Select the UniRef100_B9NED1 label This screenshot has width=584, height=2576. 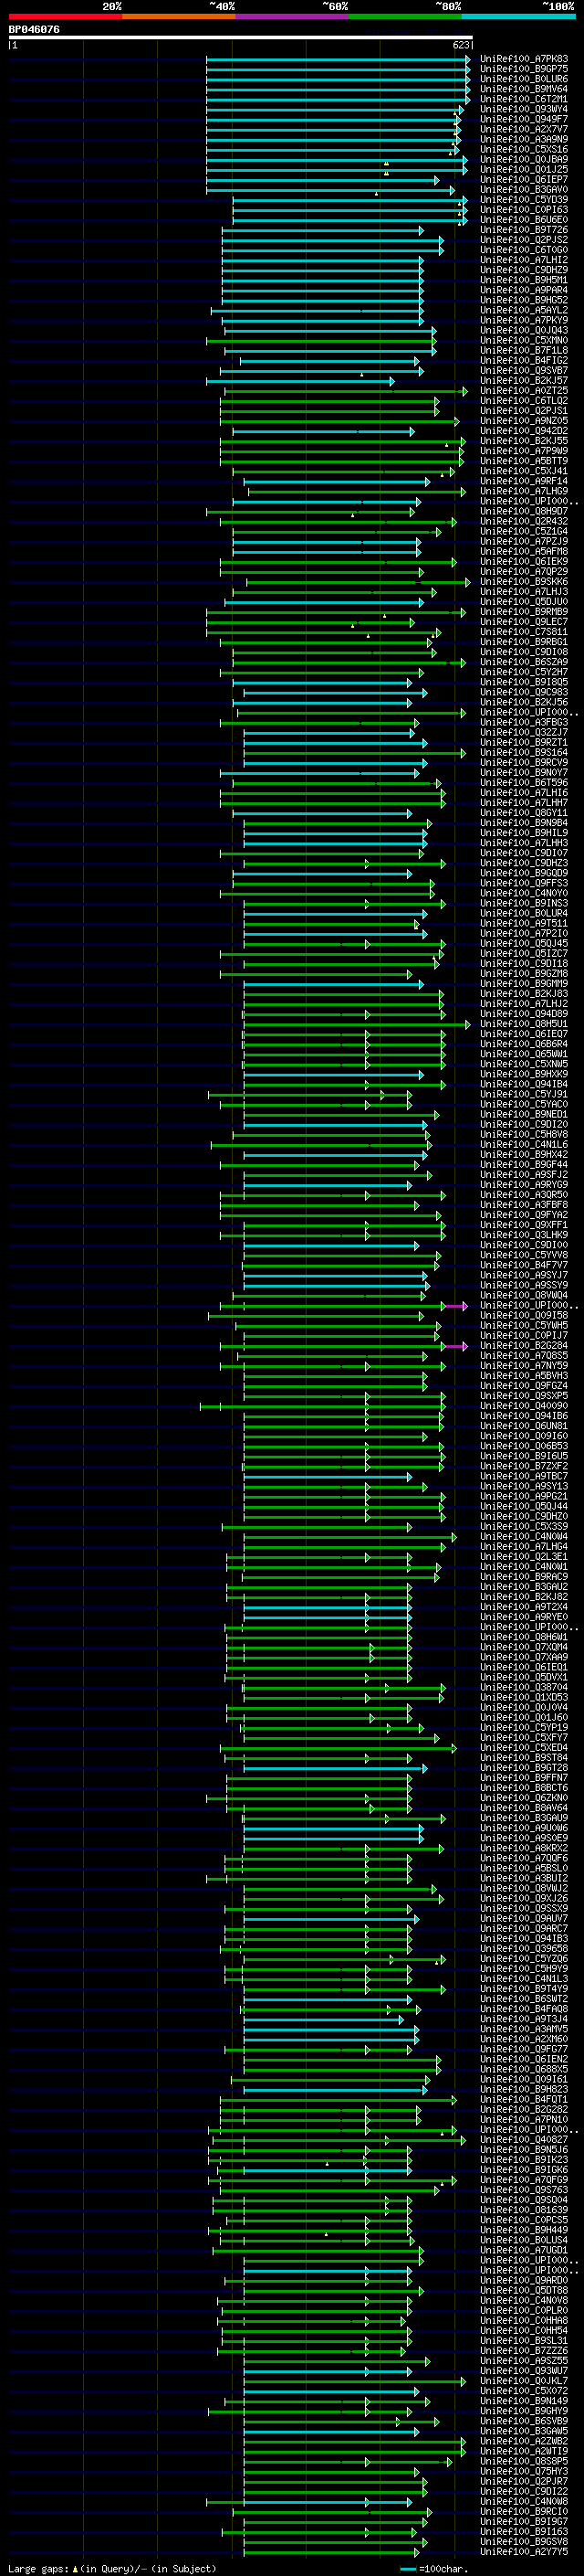tap(523, 1114)
